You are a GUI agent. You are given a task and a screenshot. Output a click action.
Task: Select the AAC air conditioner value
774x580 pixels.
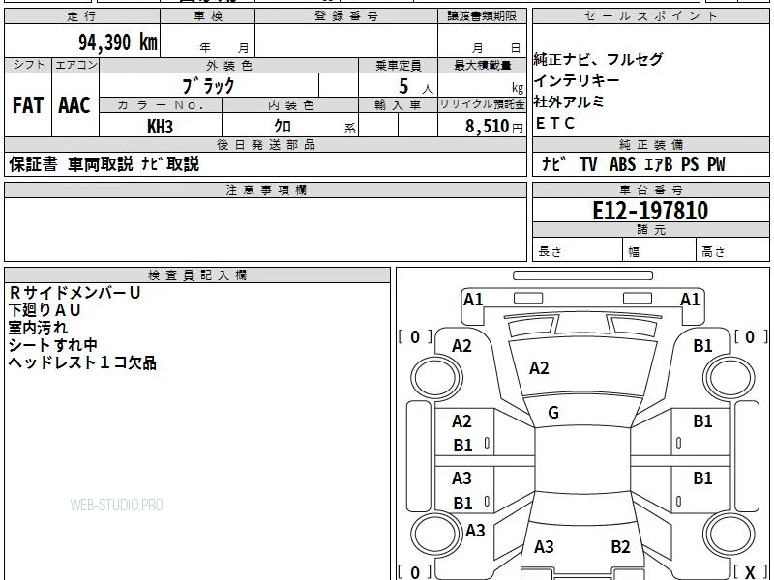(74, 105)
